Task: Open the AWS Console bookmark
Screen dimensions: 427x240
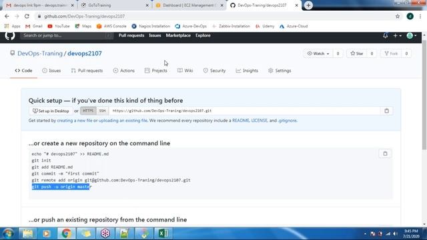Action: 111,26
